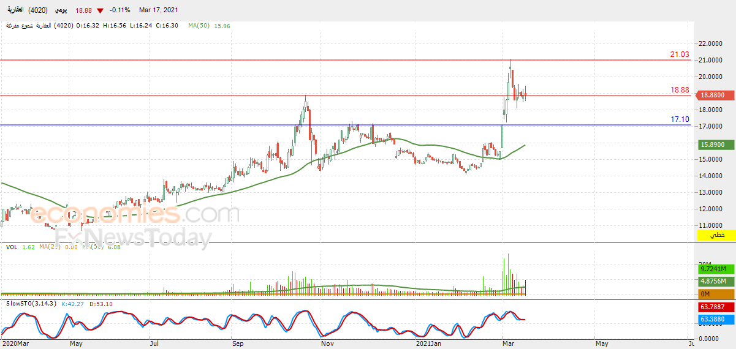Screen dimensions: 736x349
Task: Click the header price value 18.88
Action: 83,10
